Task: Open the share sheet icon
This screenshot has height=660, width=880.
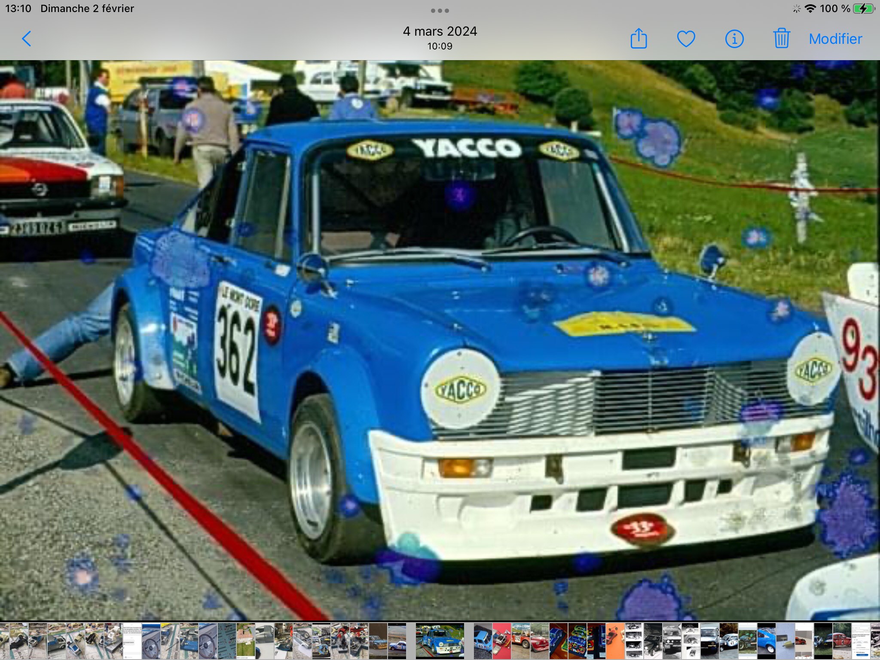Action: pos(639,38)
